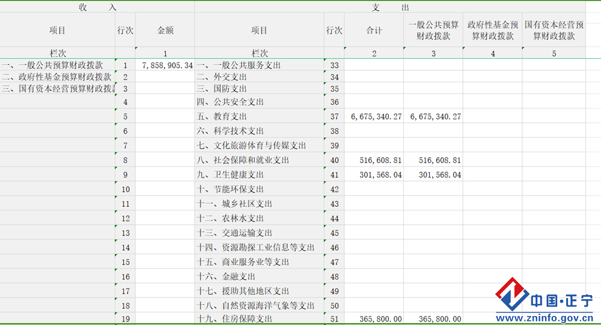Select row 三、国有资本经营预算财政拨款
Viewport: 601px width, 325px height.
tap(58, 88)
